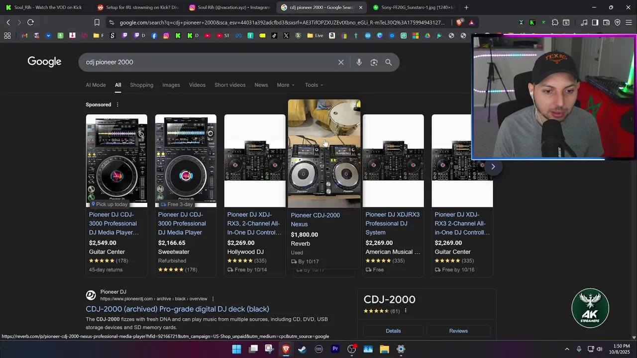
Task: Click the address bar URL field
Action: pyautogui.click(x=282, y=22)
